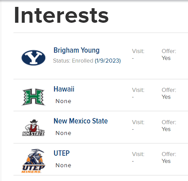Viewport: 188px width, 181px height.
Task: Click UTEP's Offer value Yes
Action: point(166,161)
